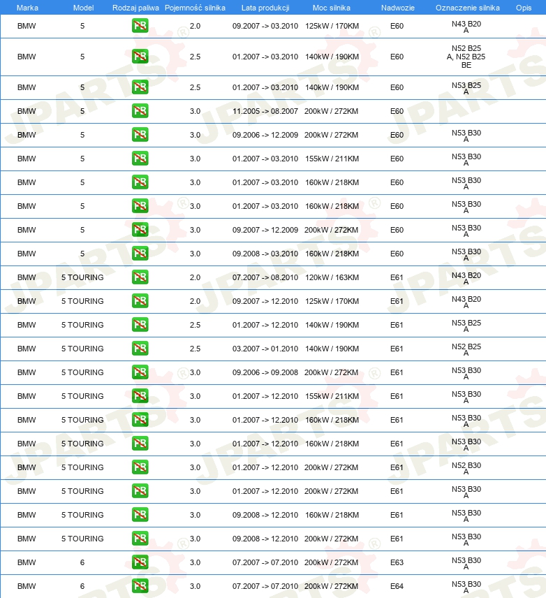
Task: Click unleaded fuel icon in E60 N43 B20 row
Action: (x=140, y=26)
